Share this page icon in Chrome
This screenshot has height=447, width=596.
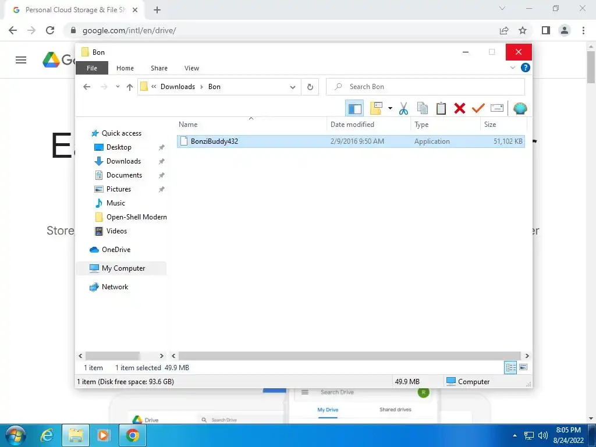point(504,30)
